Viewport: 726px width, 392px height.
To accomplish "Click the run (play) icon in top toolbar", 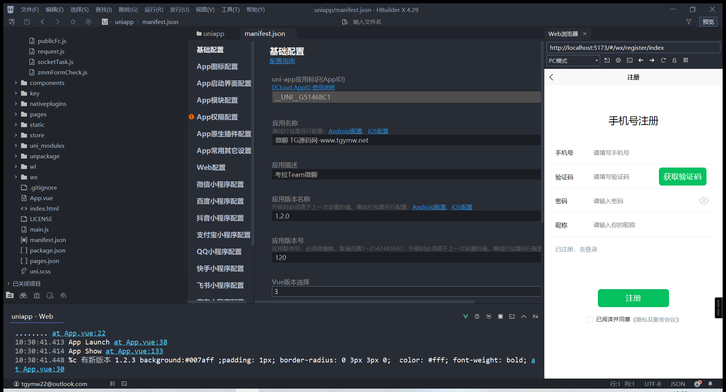I will (x=88, y=22).
